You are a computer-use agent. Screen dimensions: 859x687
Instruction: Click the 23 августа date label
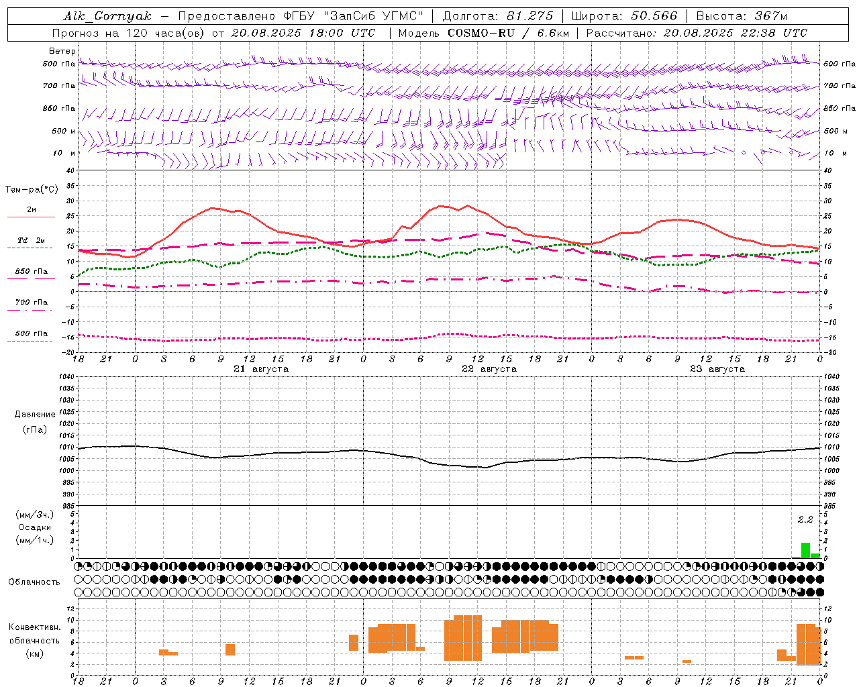717,369
